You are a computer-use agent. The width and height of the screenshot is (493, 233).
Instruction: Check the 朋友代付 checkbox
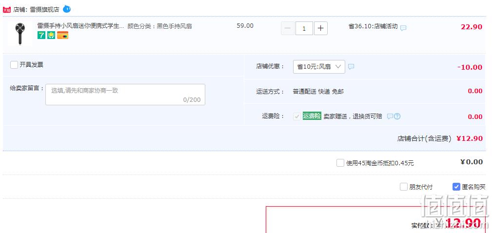point(404,187)
